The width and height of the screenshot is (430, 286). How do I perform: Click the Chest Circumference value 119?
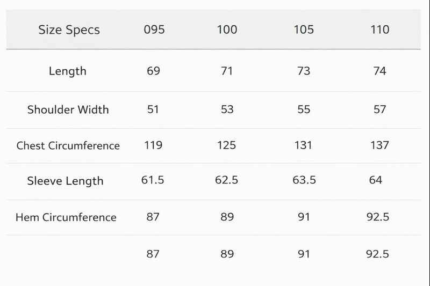(x=153, y=145)
